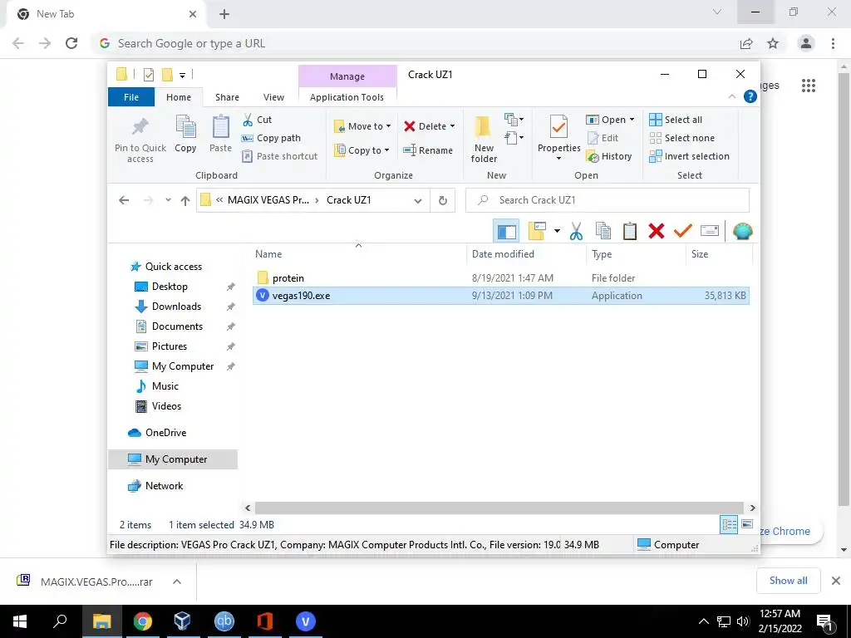Click clipboard paste icon in secondary toolbar
Viewport: 851px width, 638px height.
[630, 231]
